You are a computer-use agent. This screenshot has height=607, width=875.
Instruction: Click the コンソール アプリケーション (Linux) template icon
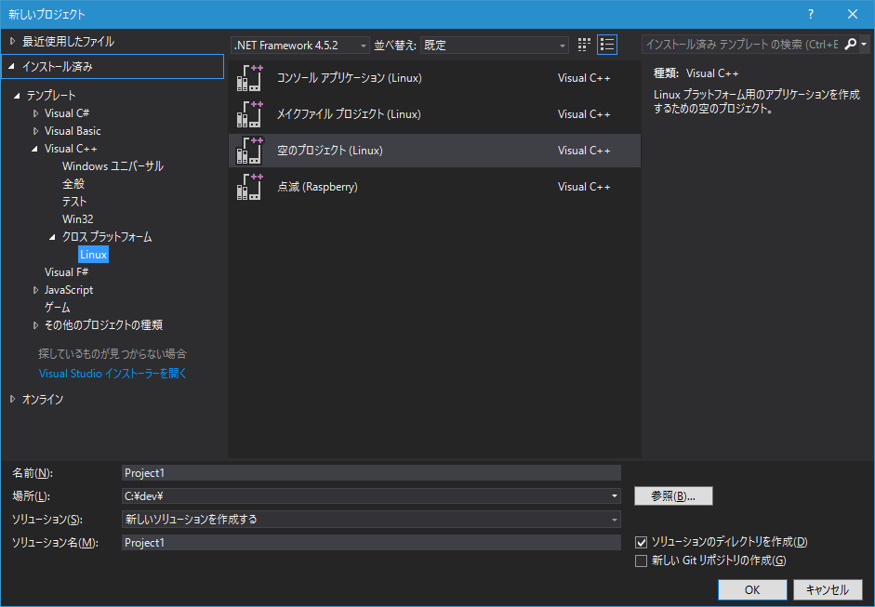(249, 78)
